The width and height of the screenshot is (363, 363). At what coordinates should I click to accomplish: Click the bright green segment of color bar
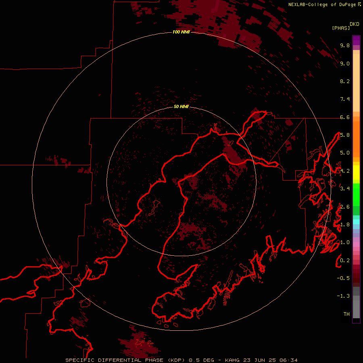tap(356, 195)
